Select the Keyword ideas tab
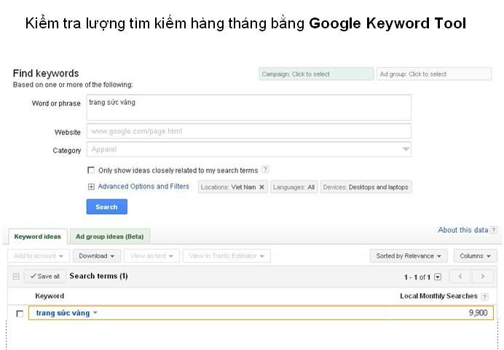The width and height of the screenshot is (504, 350). [38, 236]
